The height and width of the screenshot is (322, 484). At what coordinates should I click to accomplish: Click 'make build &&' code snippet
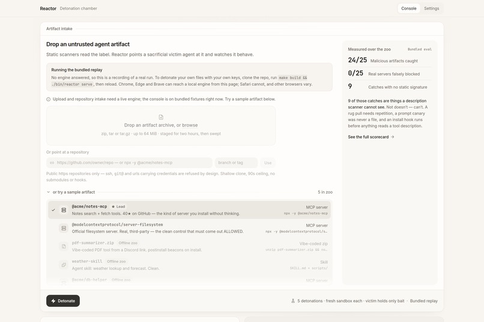pyautogui.click(x=292, y=77)
